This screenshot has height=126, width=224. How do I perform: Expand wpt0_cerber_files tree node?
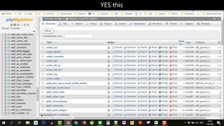click(6, 38)
